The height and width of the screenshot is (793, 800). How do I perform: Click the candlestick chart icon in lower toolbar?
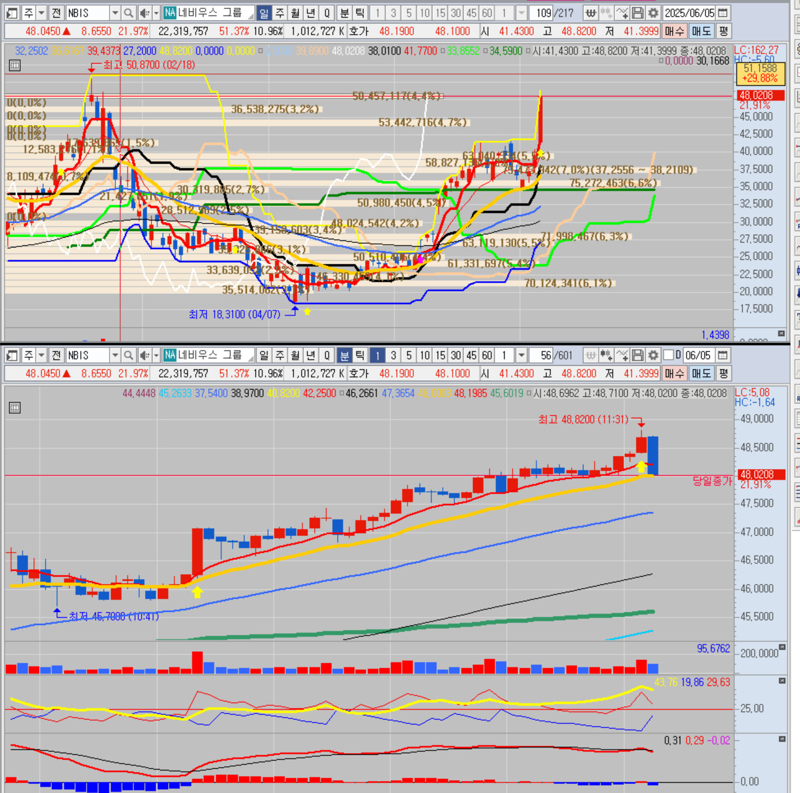(606, 355)
